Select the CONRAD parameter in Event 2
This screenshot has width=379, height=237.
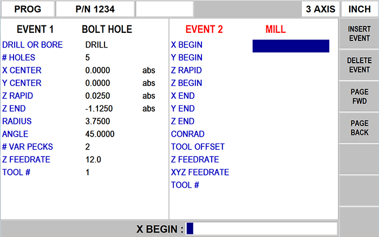(187, 134)
